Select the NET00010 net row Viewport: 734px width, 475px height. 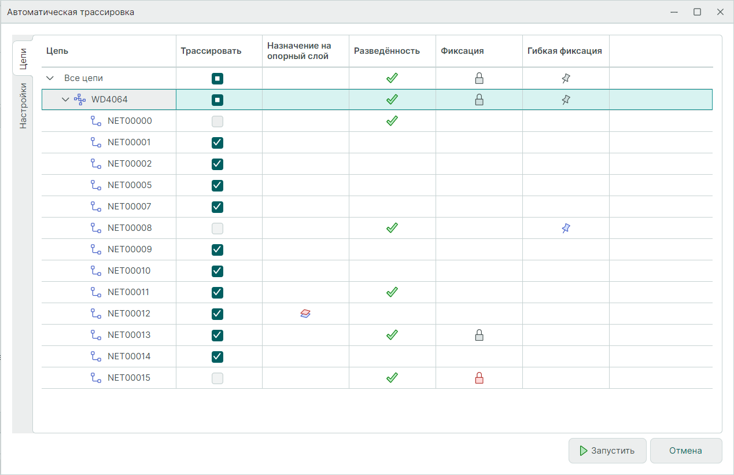pos(129,271)
